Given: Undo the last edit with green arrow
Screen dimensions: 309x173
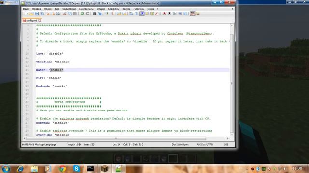Looking at the screenshot, I should click(82, 13).
